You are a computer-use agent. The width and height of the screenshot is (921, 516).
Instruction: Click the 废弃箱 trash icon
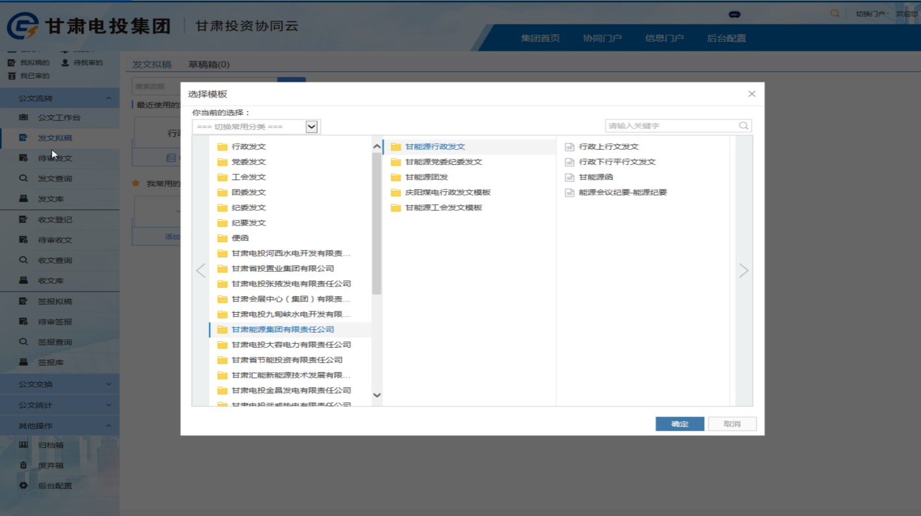(24, 465)
